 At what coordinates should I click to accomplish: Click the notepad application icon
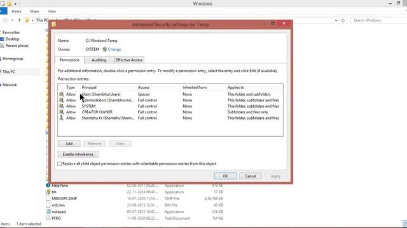48,212
